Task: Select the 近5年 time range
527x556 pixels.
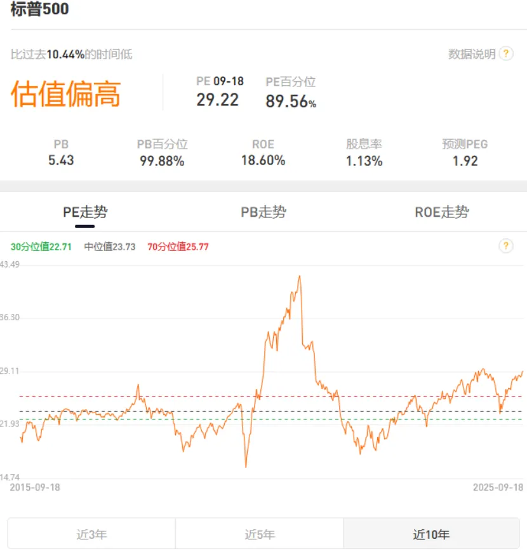Action: (260, 534)
